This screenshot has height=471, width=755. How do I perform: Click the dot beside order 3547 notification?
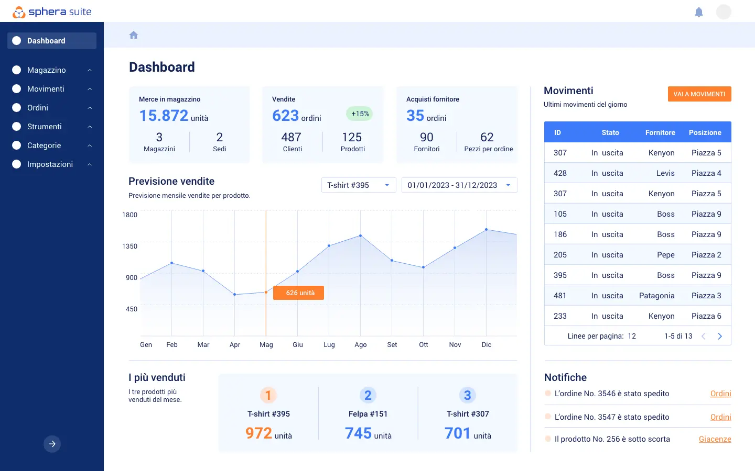click(x=548, y=417)
